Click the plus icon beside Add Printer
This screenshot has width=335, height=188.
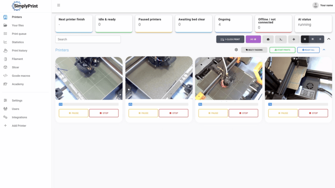[5, 126]
